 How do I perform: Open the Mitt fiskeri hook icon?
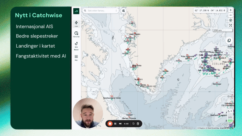[76, 46]
